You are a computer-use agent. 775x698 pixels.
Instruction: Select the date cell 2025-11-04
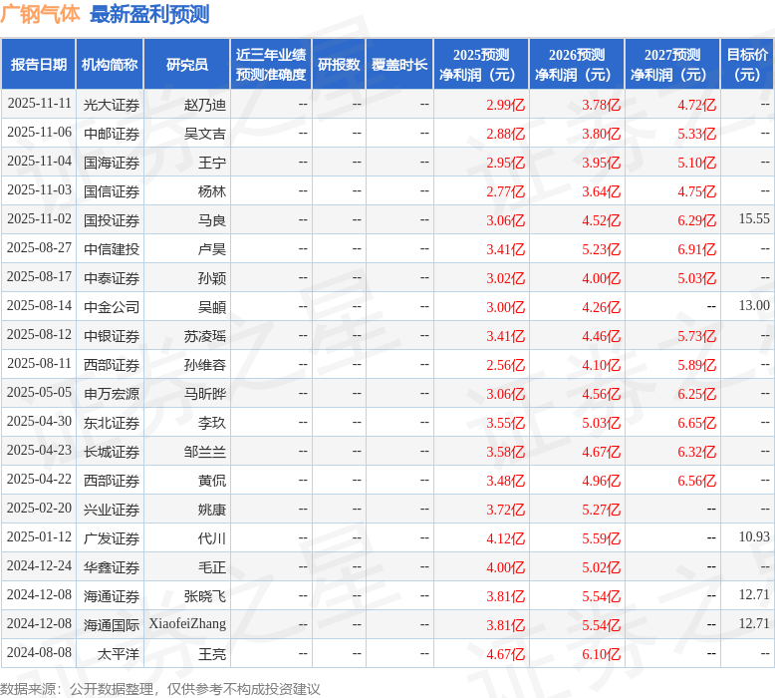(39, 162)
